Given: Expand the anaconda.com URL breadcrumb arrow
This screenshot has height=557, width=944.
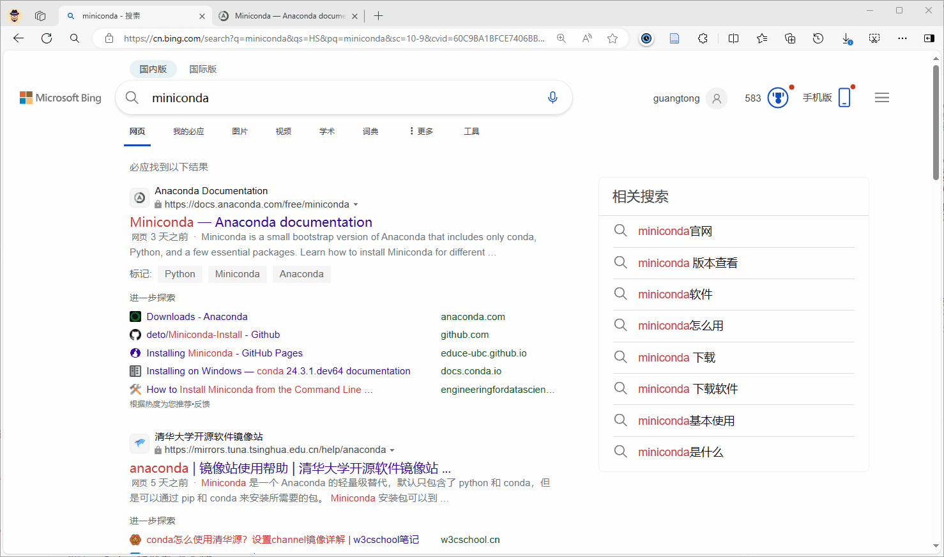Looking at the screenshot, I should pyautogui.click(x=356, y=204).
